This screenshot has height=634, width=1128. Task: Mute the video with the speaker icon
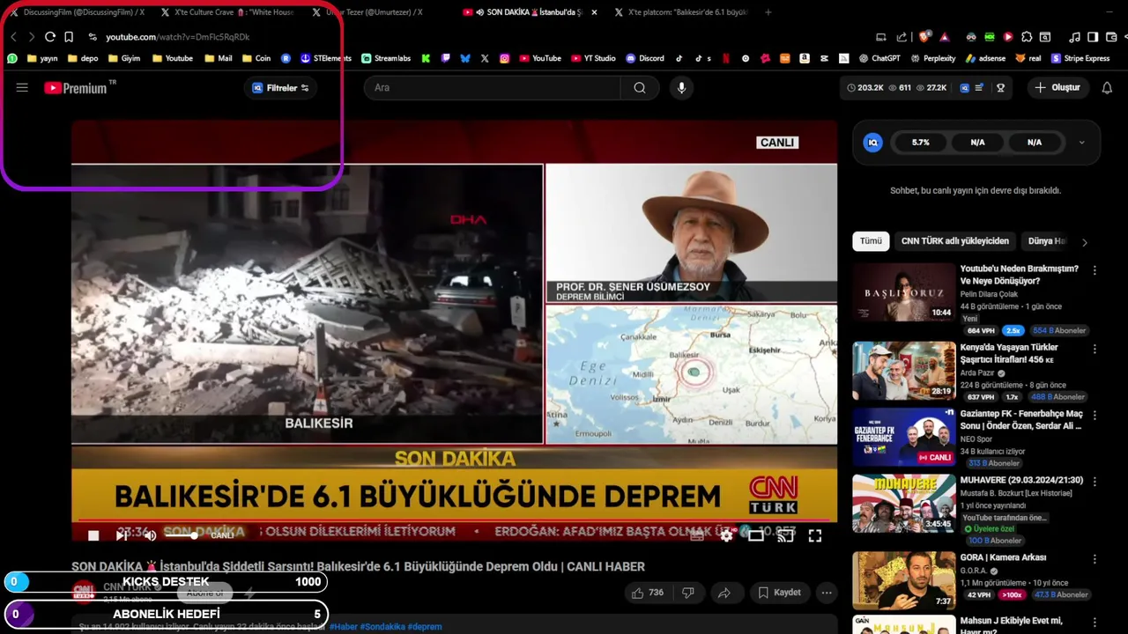coord(151,535)
